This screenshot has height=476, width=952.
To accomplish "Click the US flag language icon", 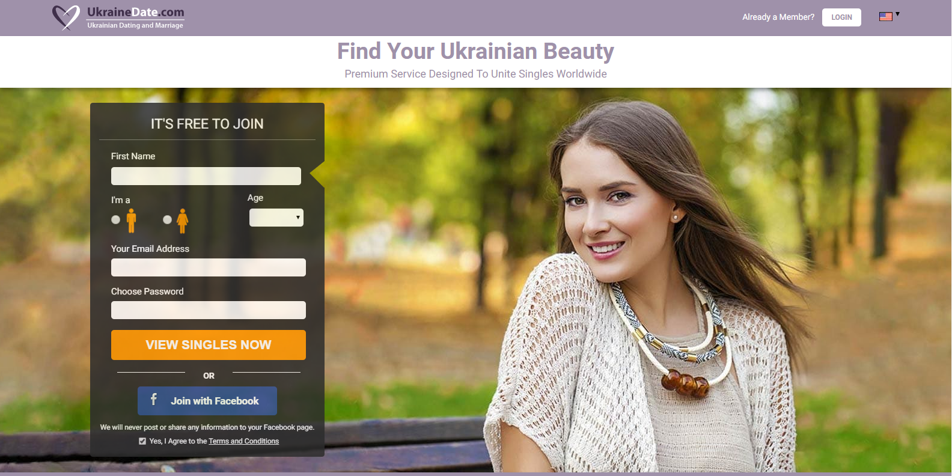I will 886,17.
